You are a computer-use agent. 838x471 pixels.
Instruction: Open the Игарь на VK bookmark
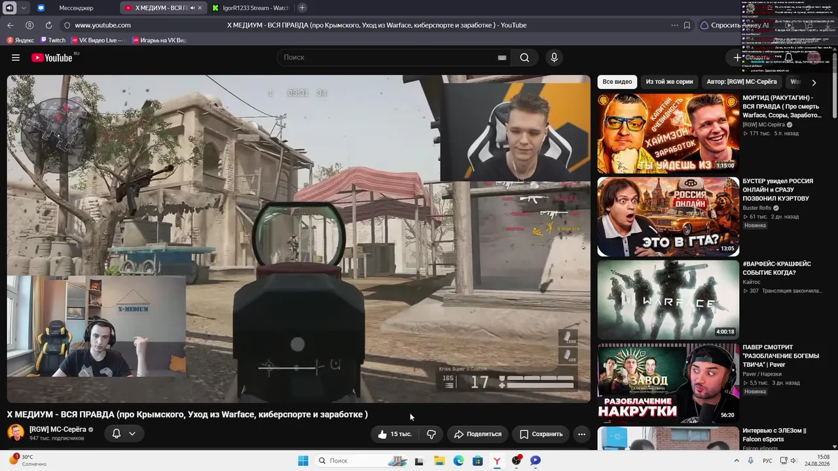159,41
